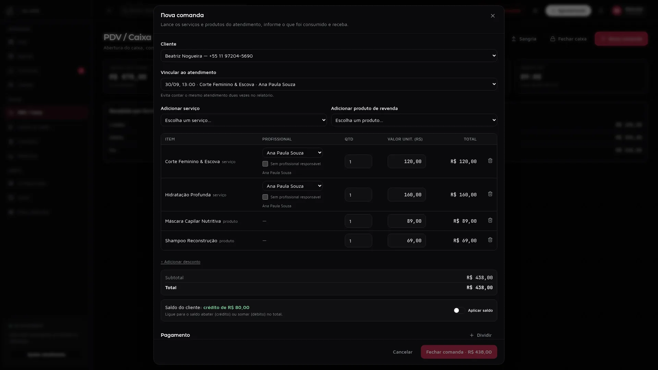Edit the 89,00 unit value field
Image resolution: width=658 pixels, height=370 pixels.
coord(406,221)
